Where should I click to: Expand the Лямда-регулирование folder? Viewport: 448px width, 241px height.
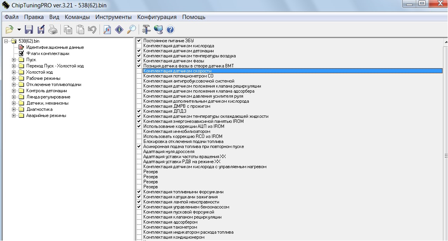point(14,97)
